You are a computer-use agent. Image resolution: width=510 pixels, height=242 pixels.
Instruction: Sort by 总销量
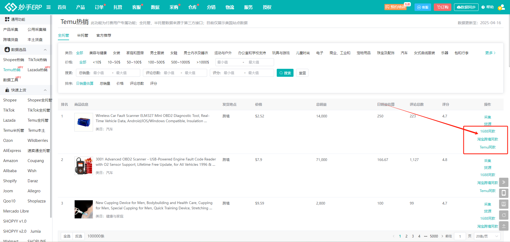[x=105, y=83]
